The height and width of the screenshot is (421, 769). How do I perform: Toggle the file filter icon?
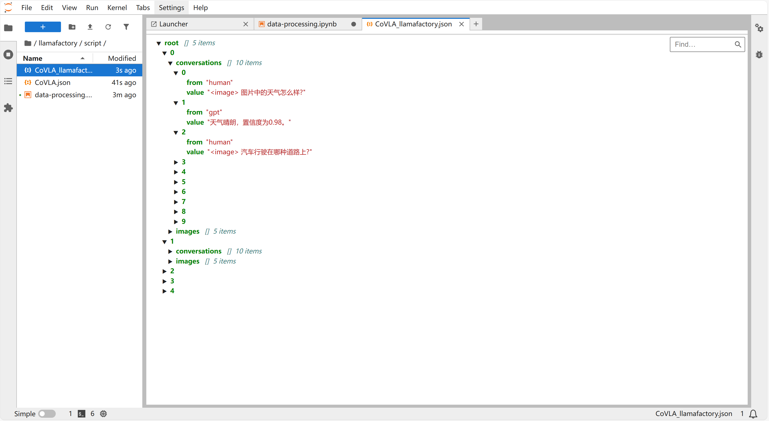coord(126,27)
